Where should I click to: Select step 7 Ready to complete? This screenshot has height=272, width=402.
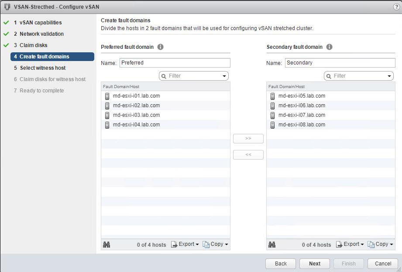pos(39,90)
